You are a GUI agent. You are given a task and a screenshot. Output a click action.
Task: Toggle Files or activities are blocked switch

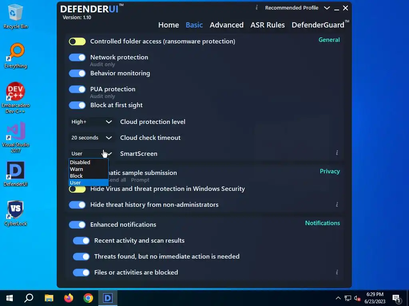click(x=81, y=273)
